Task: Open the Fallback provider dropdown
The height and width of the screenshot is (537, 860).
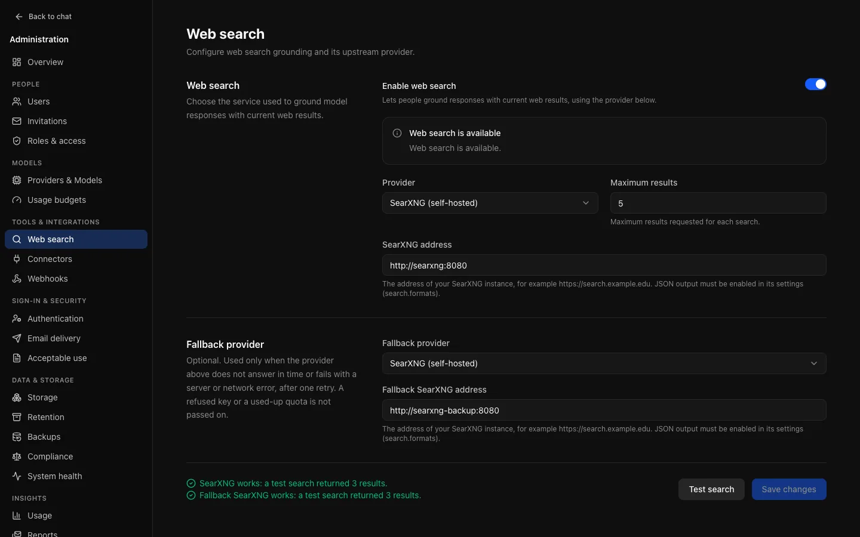Action: point(604,363)
